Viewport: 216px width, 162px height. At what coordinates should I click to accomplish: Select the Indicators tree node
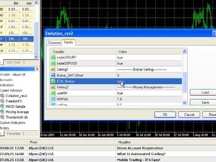point(7,85)
